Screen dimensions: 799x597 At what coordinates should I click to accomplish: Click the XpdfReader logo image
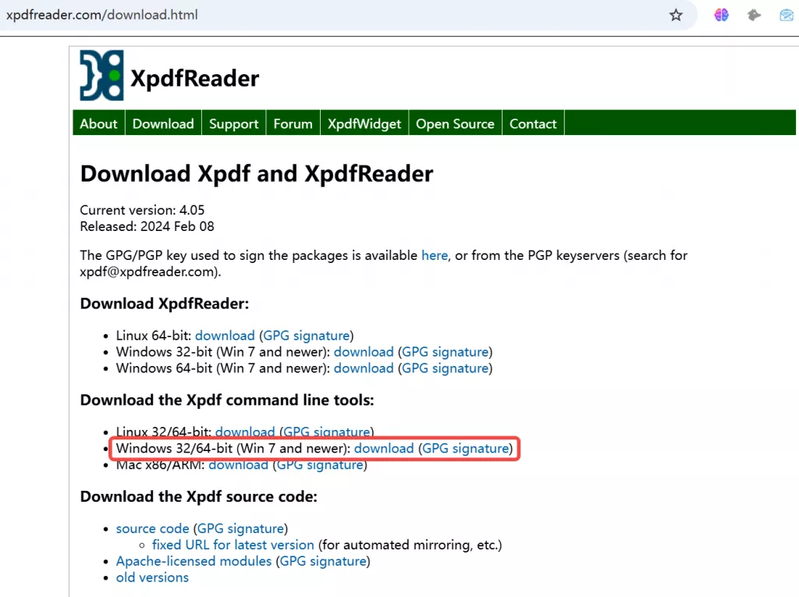click(x=101, y=75)
